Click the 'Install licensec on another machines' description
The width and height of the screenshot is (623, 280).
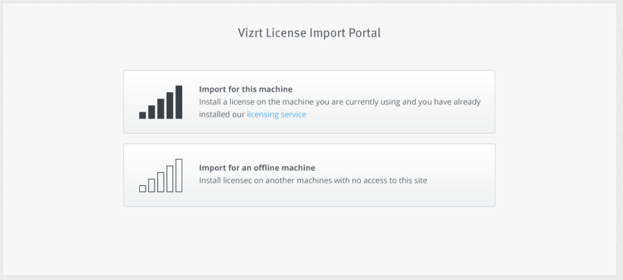[x=313, y=180]
